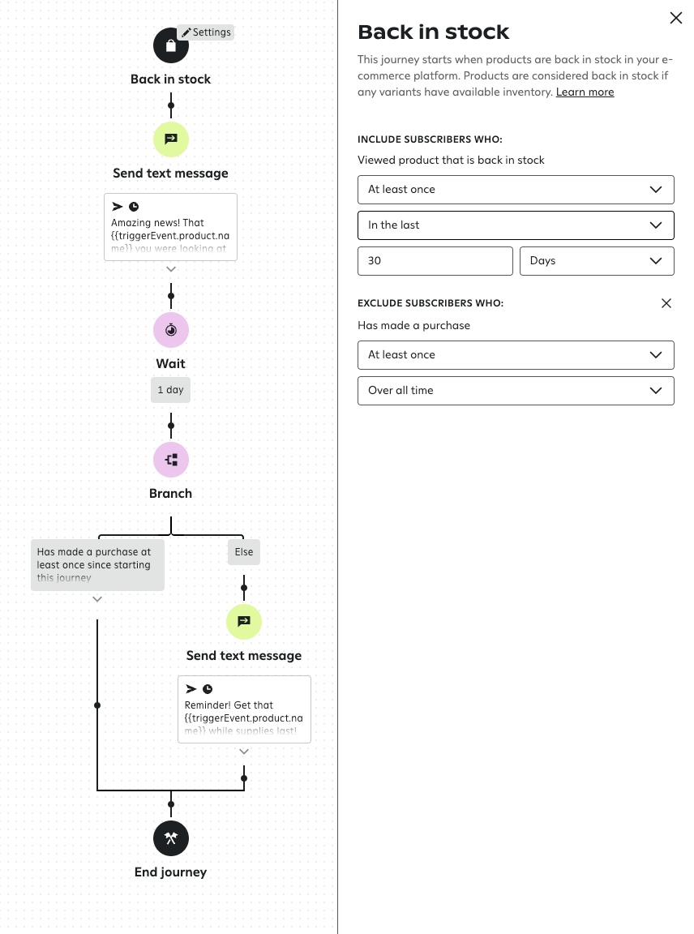Click the first Send text message node icon
Image resolution: width=694 pixels, height=934 pixels.
[x=170, y=139]
